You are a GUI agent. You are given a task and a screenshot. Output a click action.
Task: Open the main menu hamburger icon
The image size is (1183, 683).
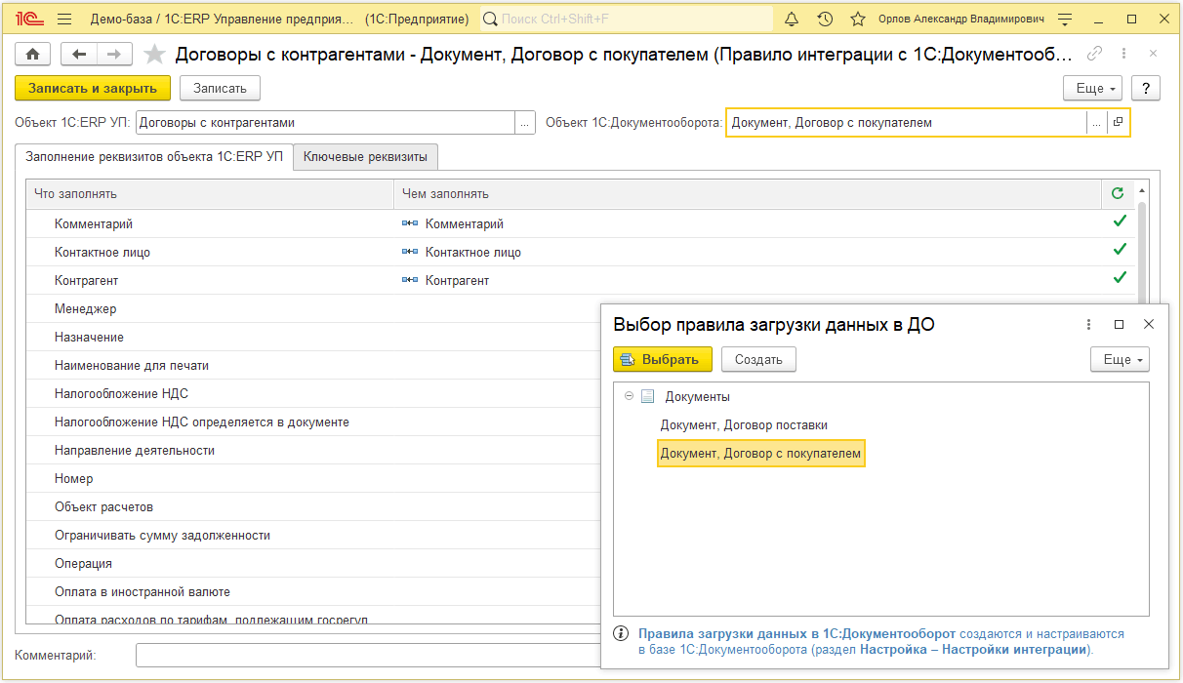pyautogui.click(x=64, y=20)
